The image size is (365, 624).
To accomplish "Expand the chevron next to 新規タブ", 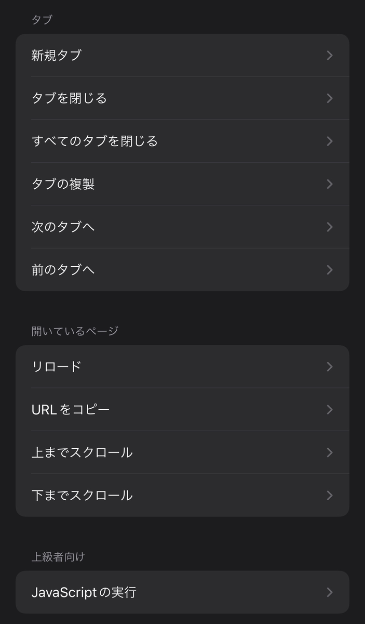I will click(330, 55).
